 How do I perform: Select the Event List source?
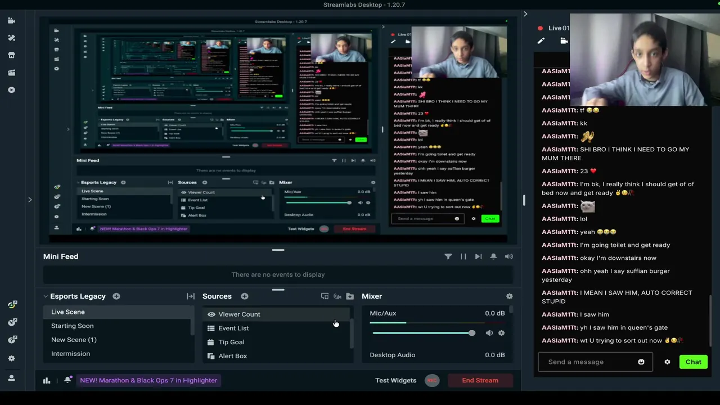coord(276,328)
